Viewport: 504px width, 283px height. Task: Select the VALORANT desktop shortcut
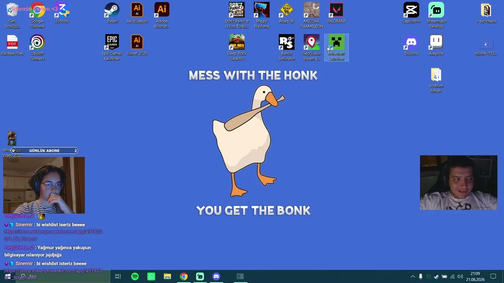pyautogui.click(x=336, y=13)
